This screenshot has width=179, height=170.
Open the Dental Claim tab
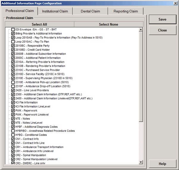[x=90, y=11]
